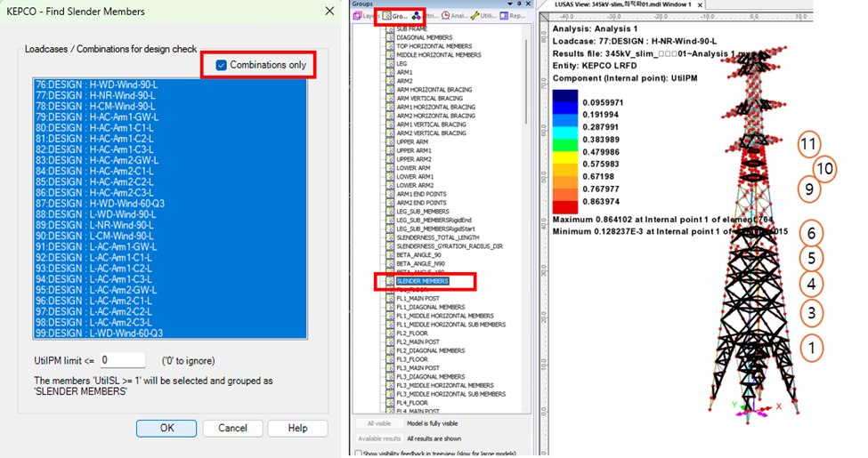Click the SLENDER MEMBERS group icon
The image size is (868, 458).
pyautogui.click(x=390, y=281)
